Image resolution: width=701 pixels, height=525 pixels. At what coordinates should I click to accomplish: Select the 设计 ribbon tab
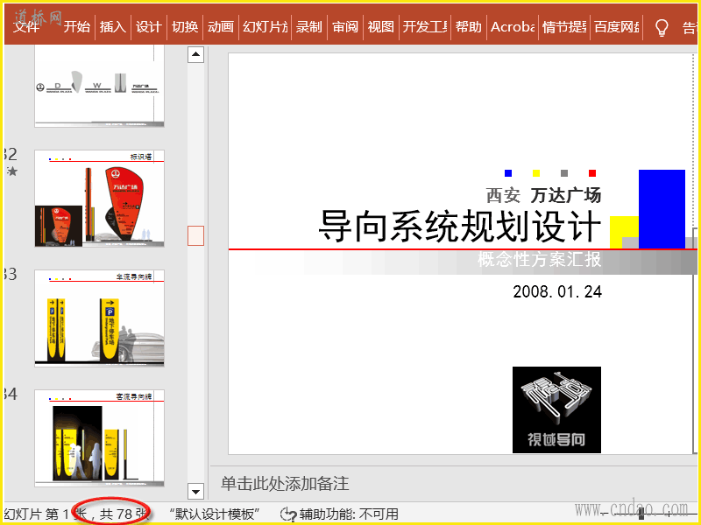pos(148,27)
